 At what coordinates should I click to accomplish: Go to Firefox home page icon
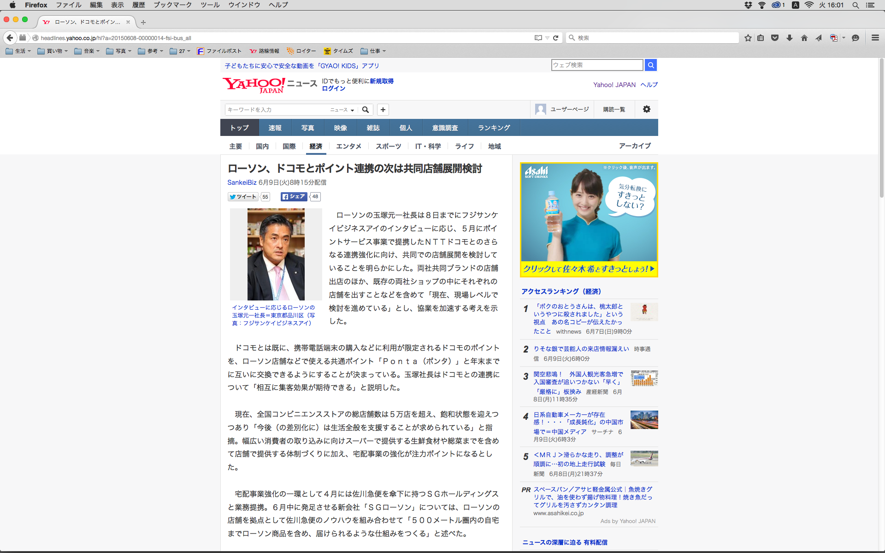pos(804,38)
